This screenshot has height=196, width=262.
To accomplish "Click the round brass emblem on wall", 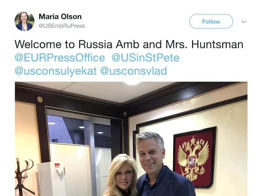I will [40, 100].
